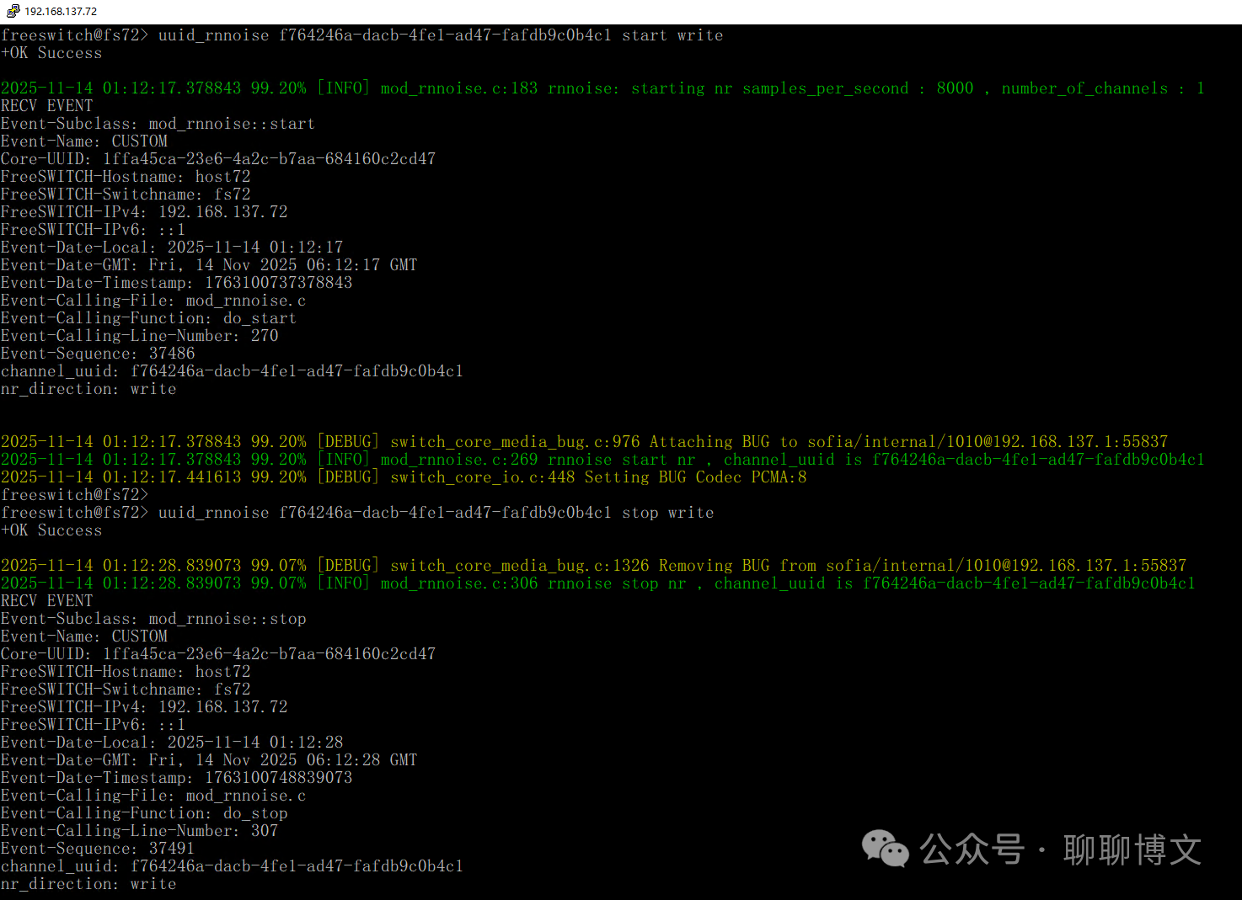Click the 'uuid_rnnoise ... stop write' command line
This screenshot has height=900, width=1242.
tap(357, 513)
